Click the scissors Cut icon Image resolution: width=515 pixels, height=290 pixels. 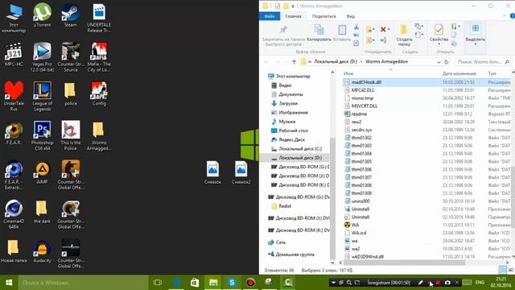pyautogui.click(x=356, y=27)
